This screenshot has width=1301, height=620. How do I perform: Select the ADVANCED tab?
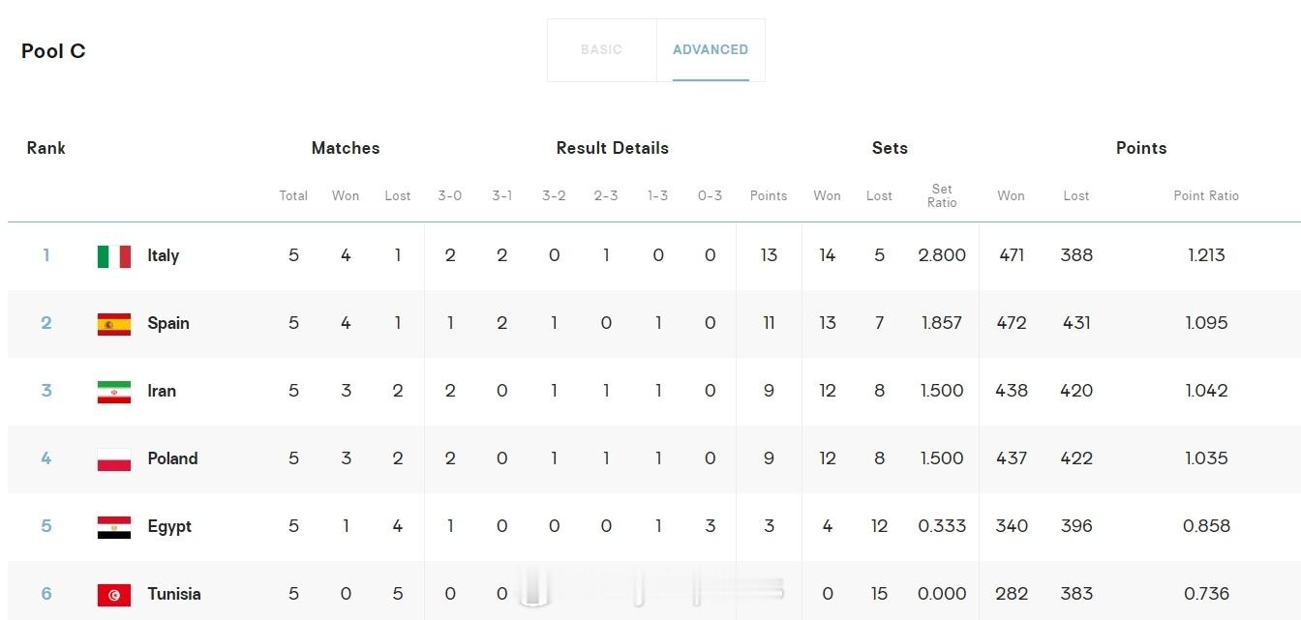click(x=711, y=49)
